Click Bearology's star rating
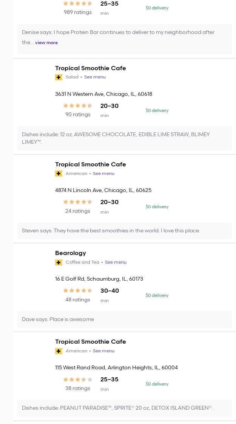 coord(77,291)
